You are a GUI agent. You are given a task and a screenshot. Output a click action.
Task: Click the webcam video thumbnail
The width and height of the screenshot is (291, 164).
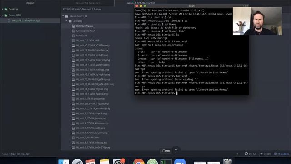pos(257,21)
